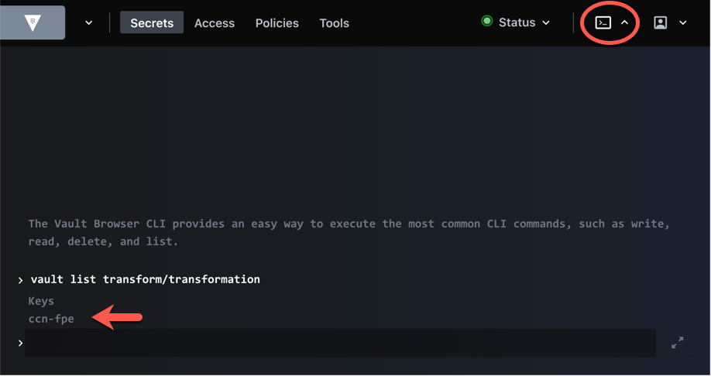
Task: Expand the Status dropdown chevron
Action: tap(546, 23)
